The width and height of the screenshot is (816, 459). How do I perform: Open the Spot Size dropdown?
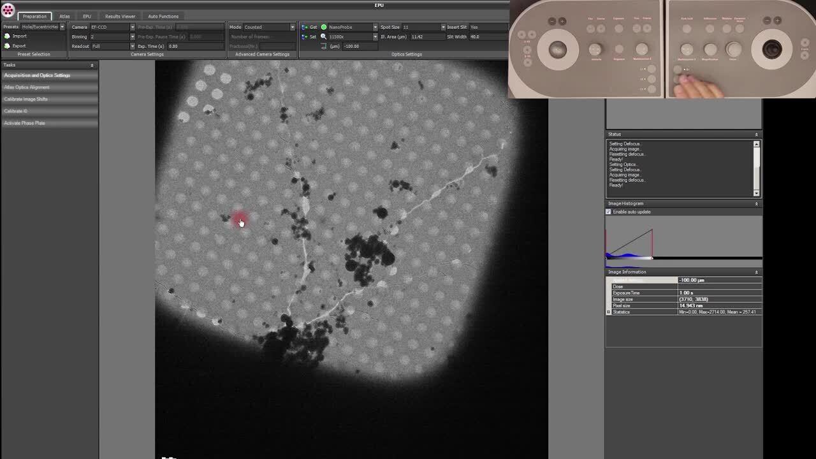point(442,27)
